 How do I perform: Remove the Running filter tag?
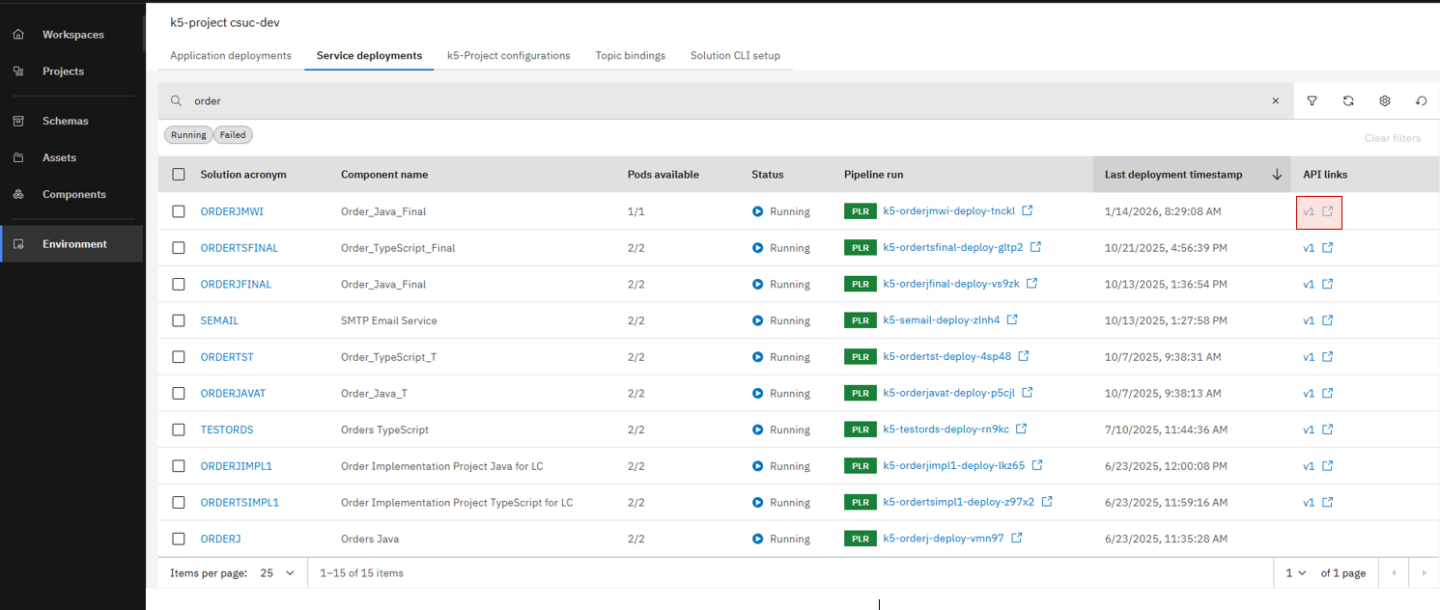pyautogui.click(x=188, y=134)
